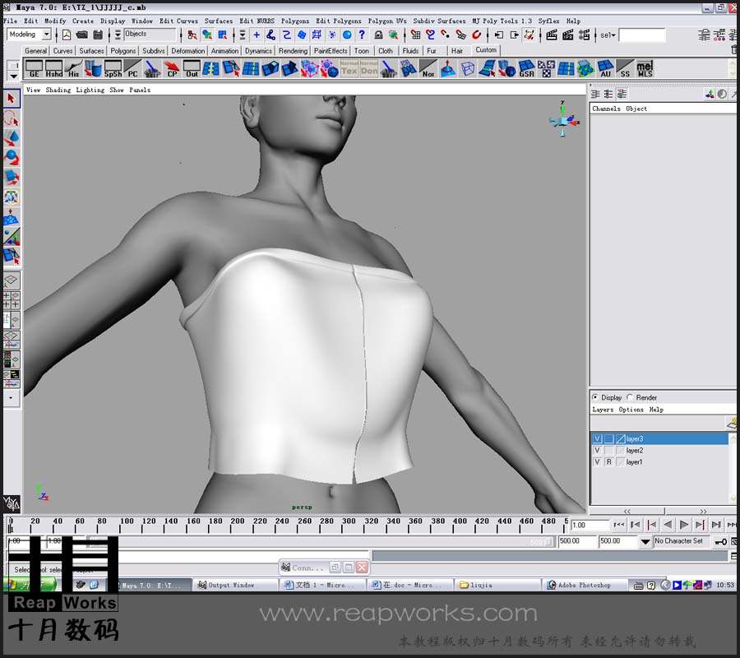The image size is (740, 658).
Task: Click the SS shelf button
Action: click(625, 69)
